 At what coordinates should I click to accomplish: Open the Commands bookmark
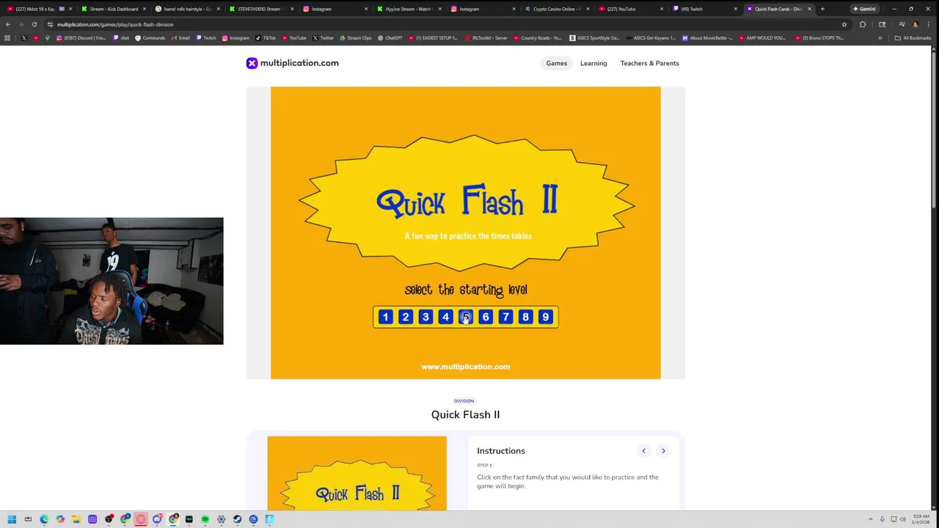click(150, 38)
